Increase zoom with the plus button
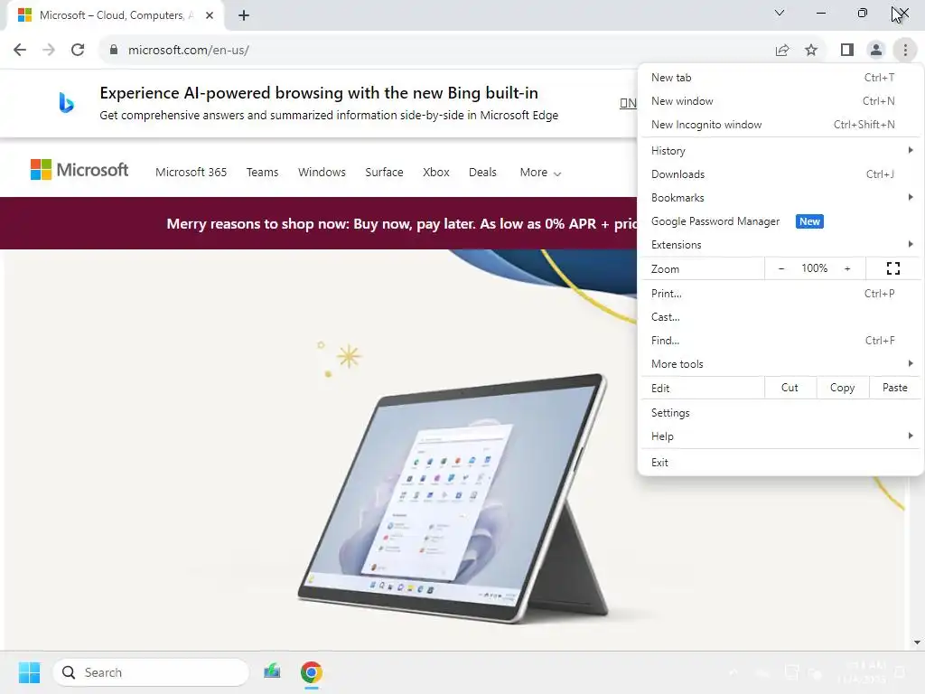925x694 pixels. (x=847, y=268)
